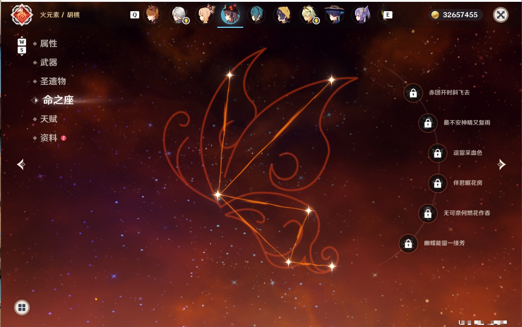Select the wide-brimmed hat character avatar
This screenshot has height=327, width=522.
click(x=335, y=15)
